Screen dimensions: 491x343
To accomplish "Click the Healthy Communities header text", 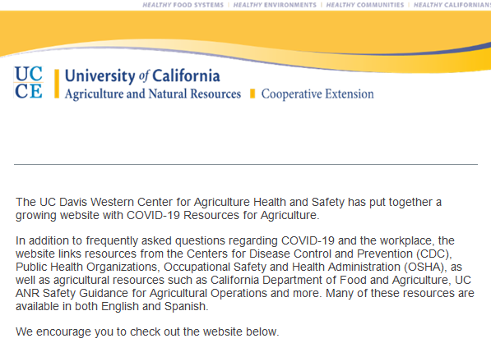I will click(365, 5).
